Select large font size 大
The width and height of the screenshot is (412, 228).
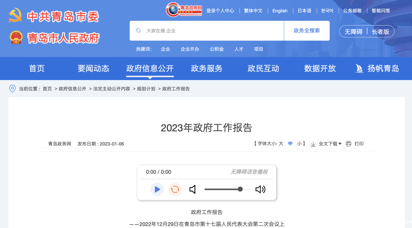(281, 144)
